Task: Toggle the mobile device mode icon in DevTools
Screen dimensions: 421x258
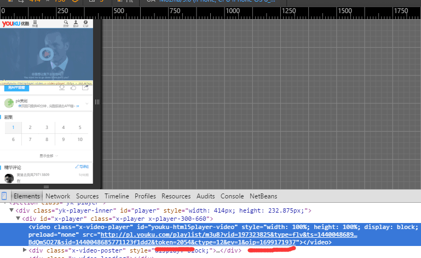Action: click(4, 196)
